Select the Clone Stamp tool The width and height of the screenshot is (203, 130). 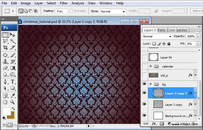tap(5, 61)
